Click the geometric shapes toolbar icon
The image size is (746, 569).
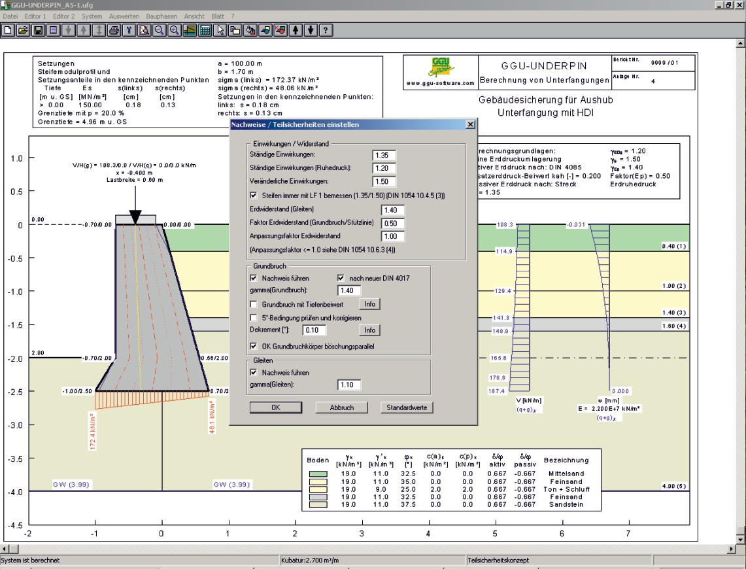(x=265, y=31)
